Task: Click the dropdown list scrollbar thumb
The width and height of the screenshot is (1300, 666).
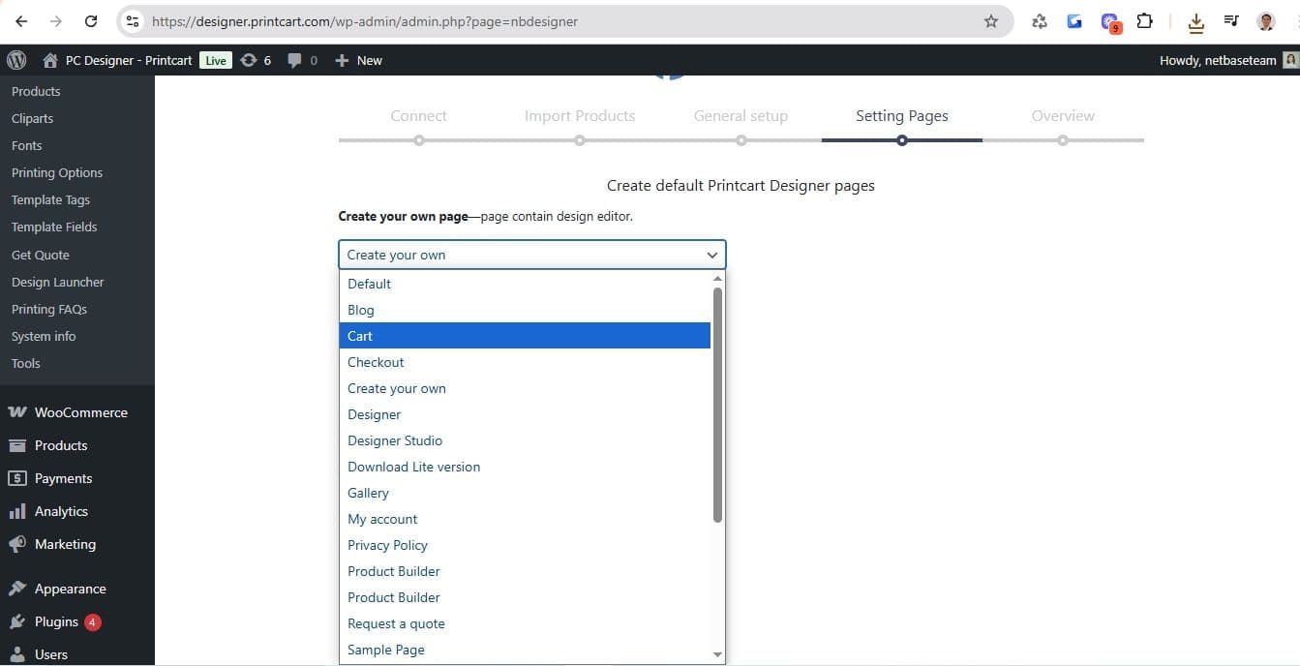Action: (x=717, y=405)
